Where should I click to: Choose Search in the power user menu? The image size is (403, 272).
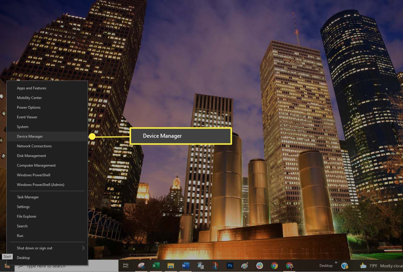click(47, 226)
